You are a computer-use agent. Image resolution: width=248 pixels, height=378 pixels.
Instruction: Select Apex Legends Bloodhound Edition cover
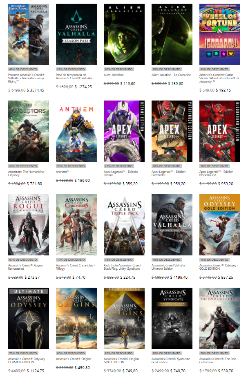pos(219,131)
